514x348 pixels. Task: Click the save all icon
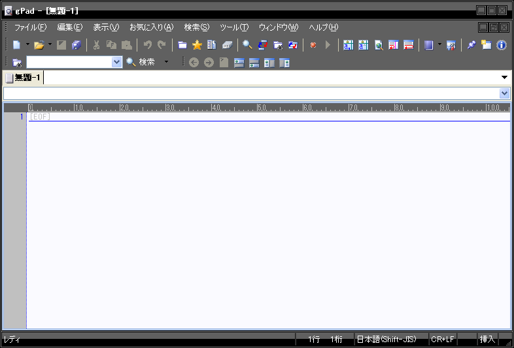(77, 45)
